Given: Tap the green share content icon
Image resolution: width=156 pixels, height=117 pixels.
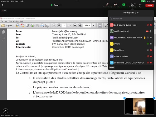Looking at the screenshot, I should [x=124, y=4].
